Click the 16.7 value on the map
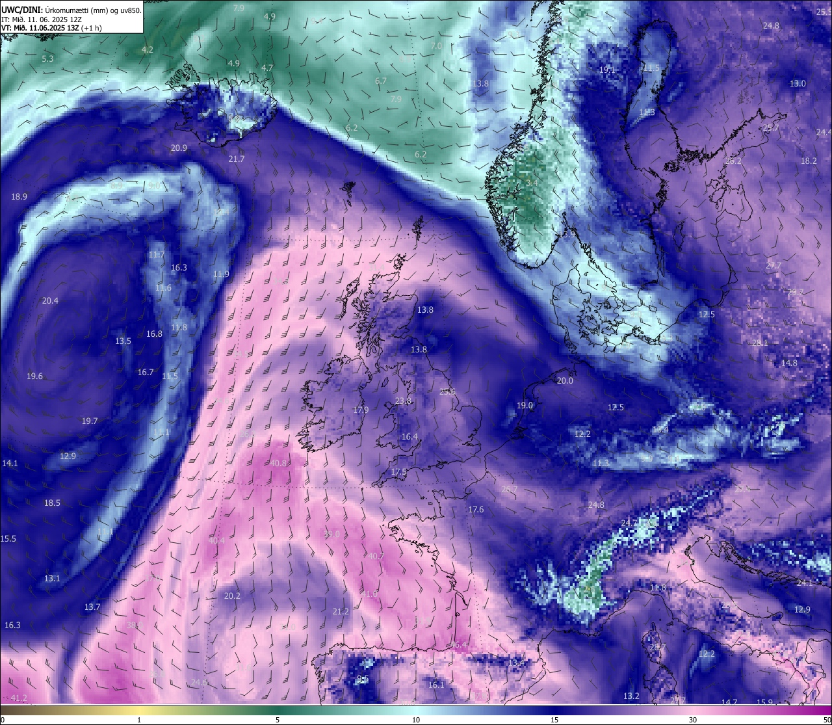832x725 pixels. click(x=146, y=373)
